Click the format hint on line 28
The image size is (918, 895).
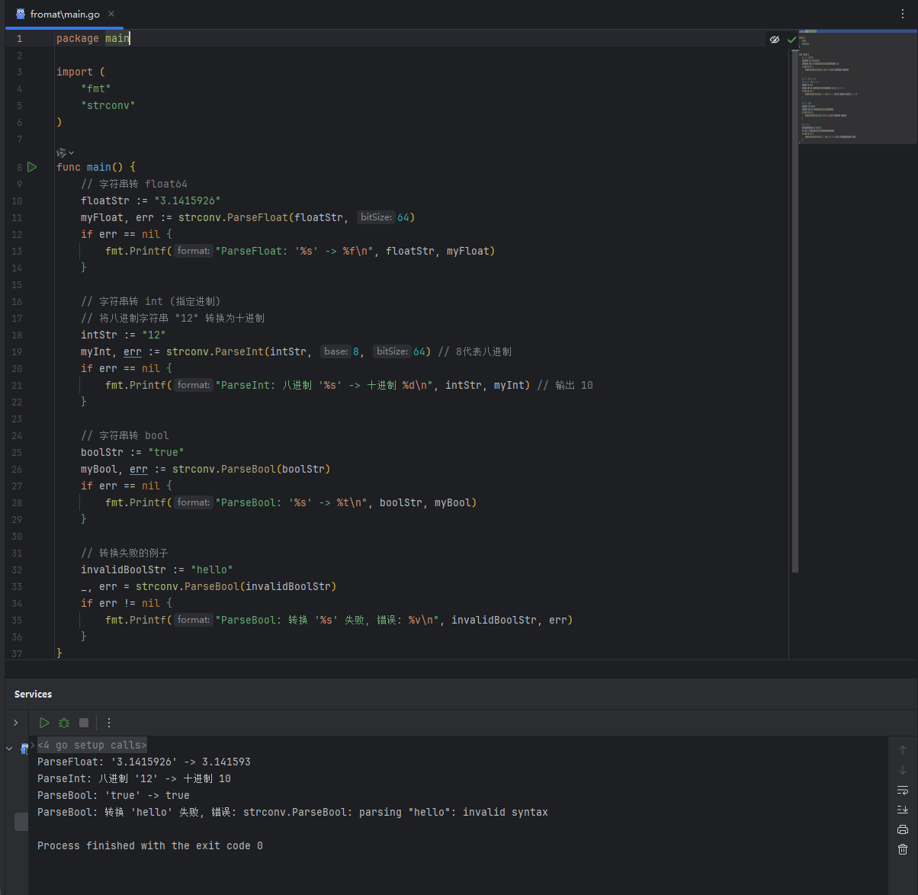(194, 502)
